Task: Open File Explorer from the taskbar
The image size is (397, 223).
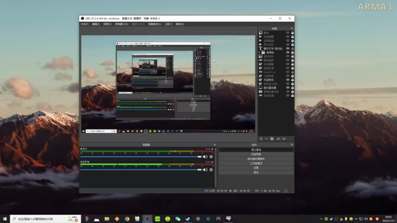Action: coord(107,219)
